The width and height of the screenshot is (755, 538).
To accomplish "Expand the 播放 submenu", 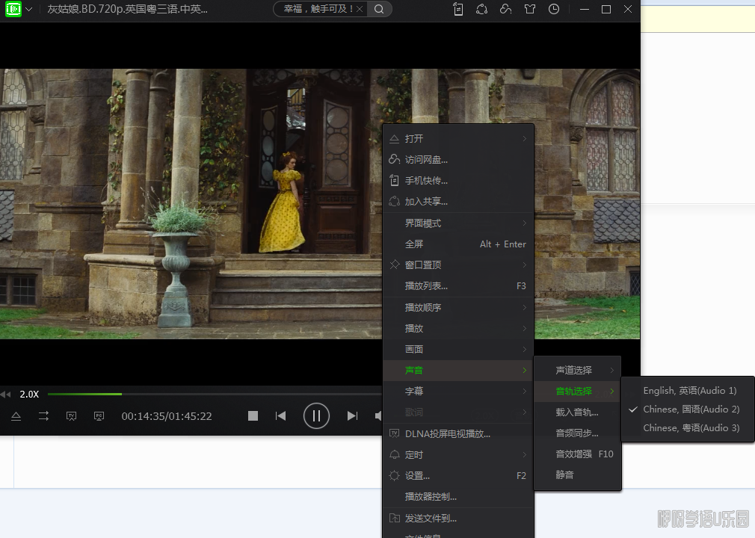I will (458, 328).
